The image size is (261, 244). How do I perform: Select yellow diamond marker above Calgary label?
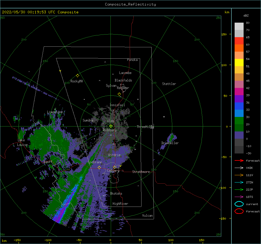click(115, 167)
